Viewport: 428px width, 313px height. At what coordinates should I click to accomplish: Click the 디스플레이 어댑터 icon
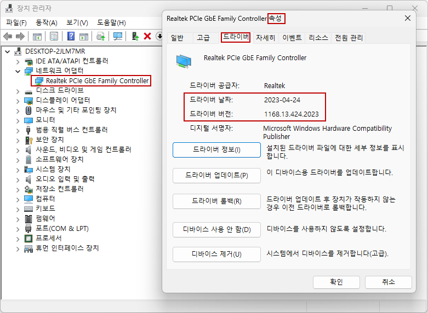(x=28, y=101)
